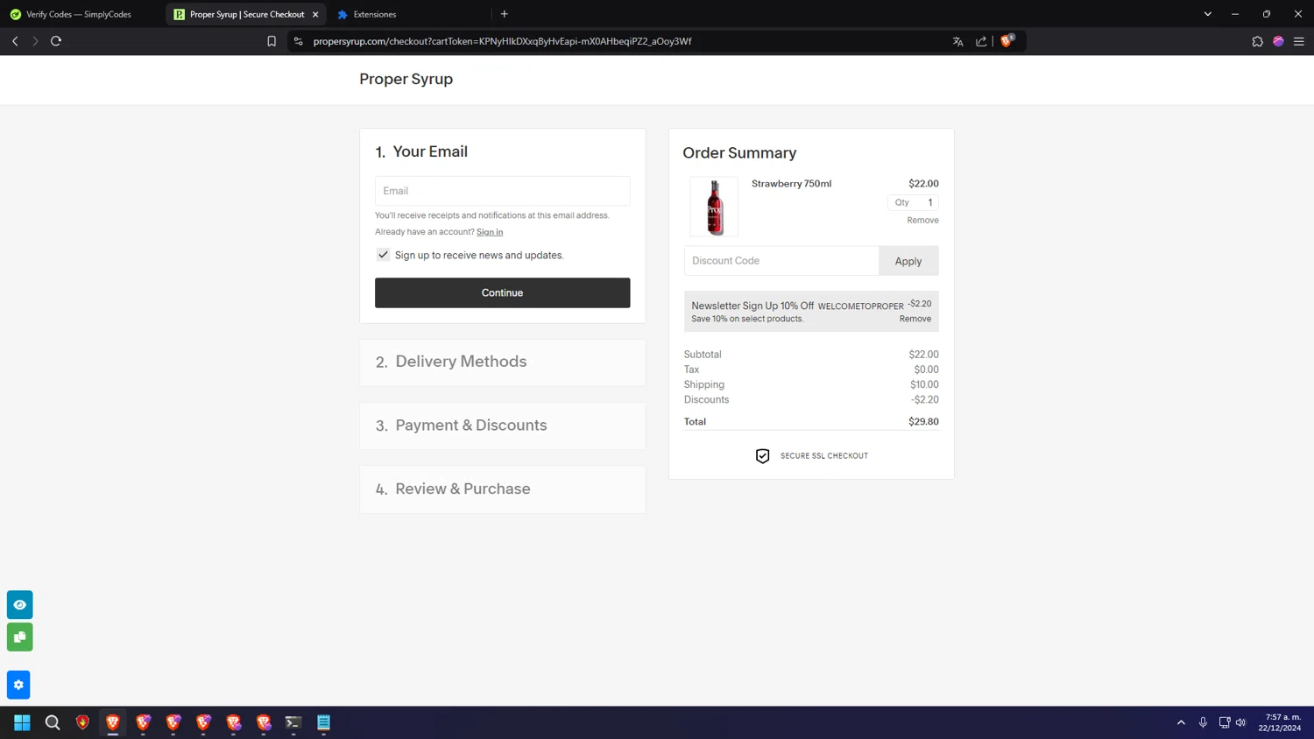Click the blue gear settings sidebar button
The width and height of the screenshot is (1314, 739).
[x=18, y=685]
